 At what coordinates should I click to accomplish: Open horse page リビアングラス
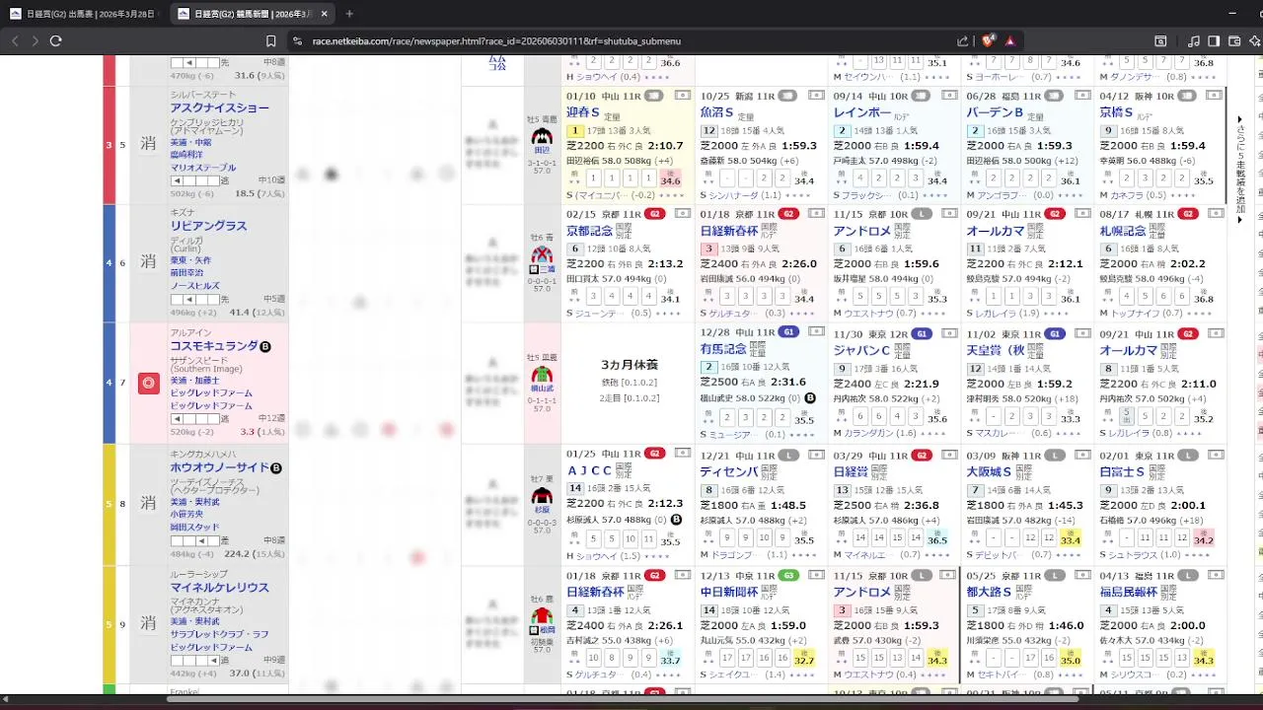(208, 226)
